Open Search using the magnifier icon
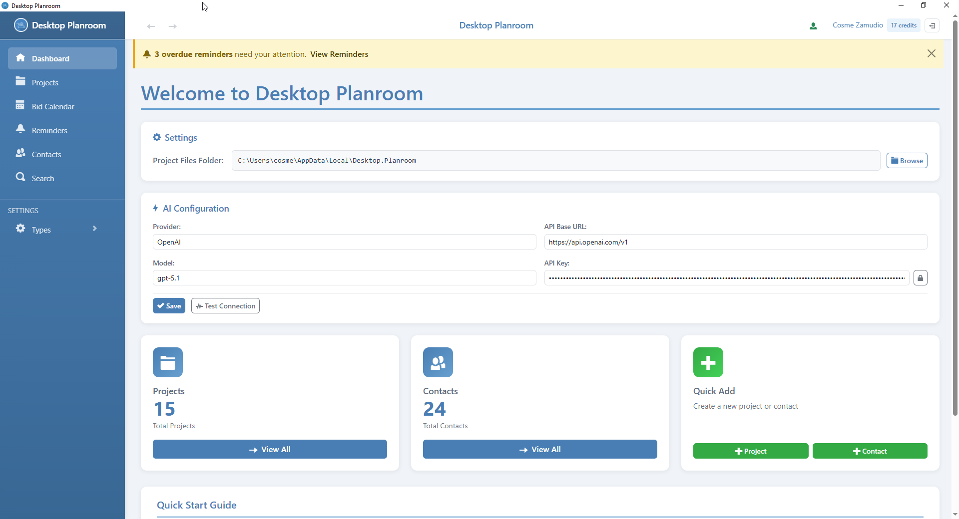The width and height of the screenshot is (959, 519). 20,178
